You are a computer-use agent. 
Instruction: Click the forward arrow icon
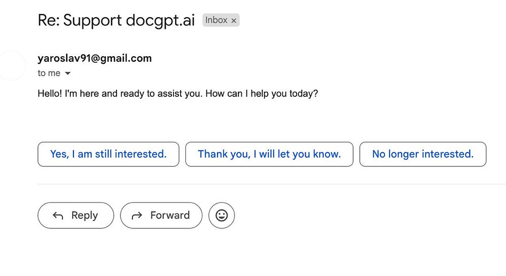[137, 216]
